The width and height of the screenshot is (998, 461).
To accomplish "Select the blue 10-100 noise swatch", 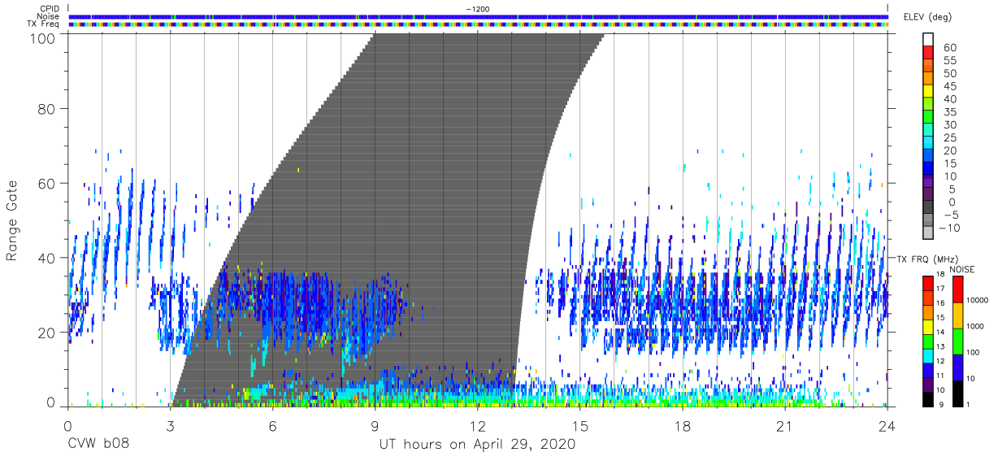I will 957,367.
